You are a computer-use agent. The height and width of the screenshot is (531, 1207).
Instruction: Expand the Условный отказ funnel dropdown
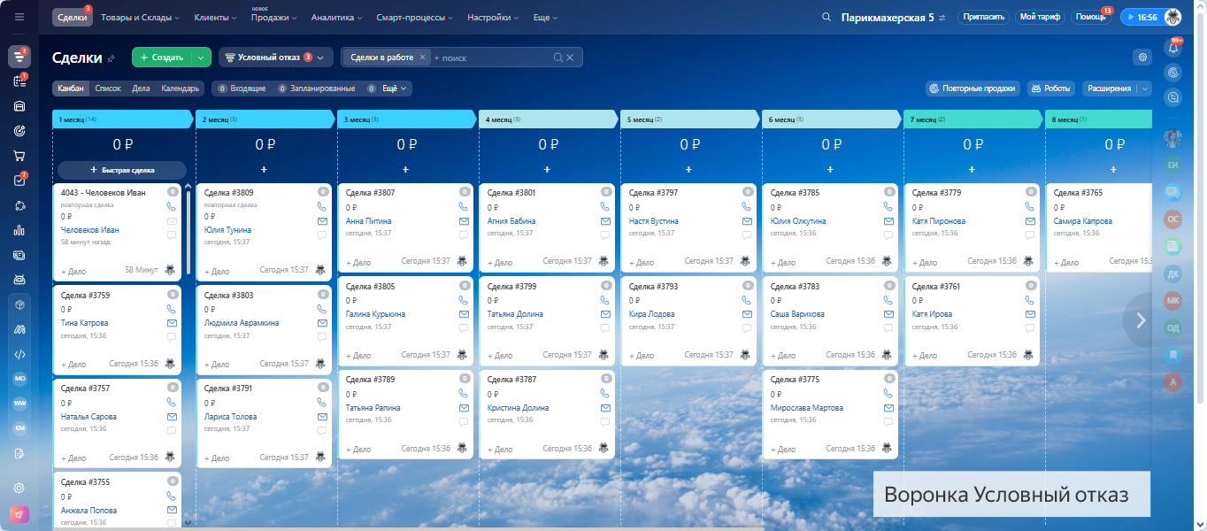320,58
